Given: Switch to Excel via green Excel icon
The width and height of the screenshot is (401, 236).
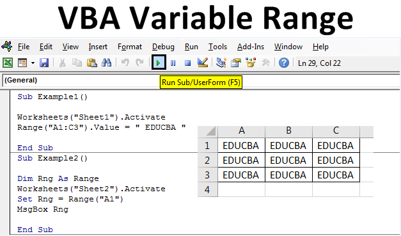Looking at the screenshot, I should click(x=8, y=63).
